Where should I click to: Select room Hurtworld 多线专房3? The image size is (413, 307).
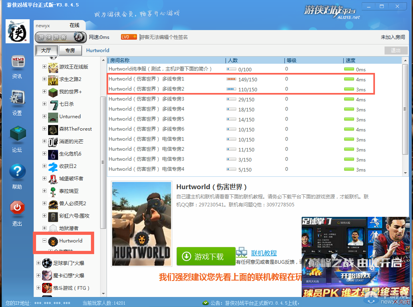(x=254, y=99)
